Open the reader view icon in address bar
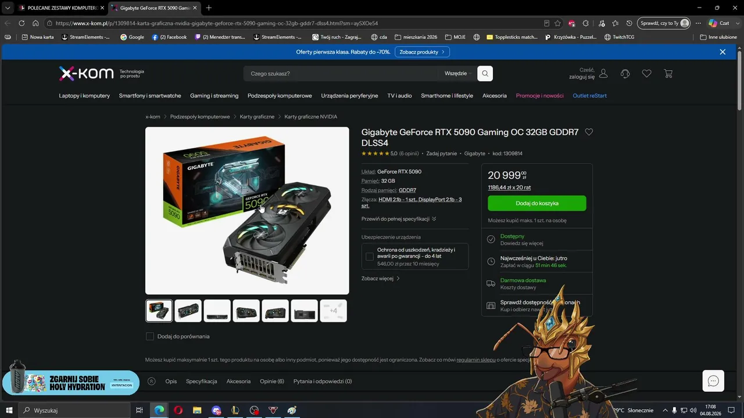Viewport: 744px width, 418px height. tap(546, 23)
